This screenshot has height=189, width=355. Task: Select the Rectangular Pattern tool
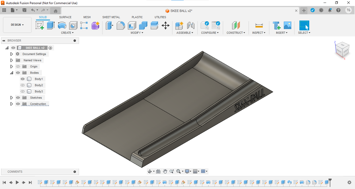84,25
